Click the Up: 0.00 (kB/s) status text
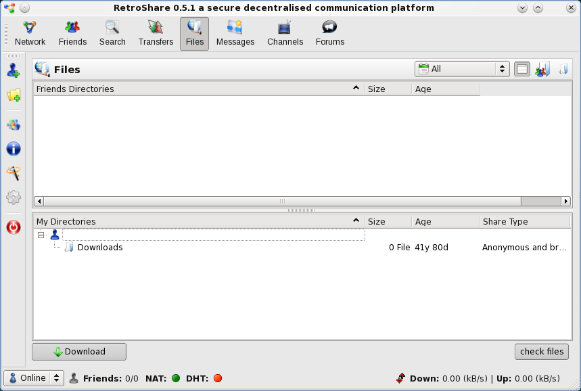Image resolution: width=581 pixels, height=391 pixels. (x=528, y=378)
